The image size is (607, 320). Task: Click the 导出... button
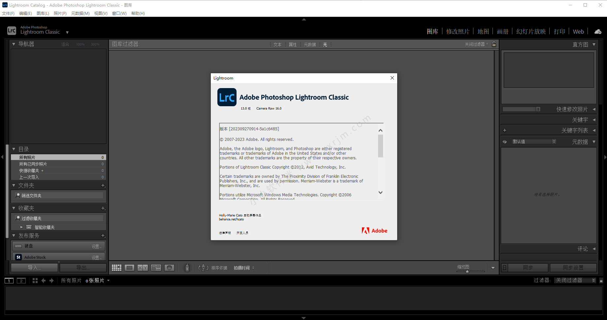(83, 268)
